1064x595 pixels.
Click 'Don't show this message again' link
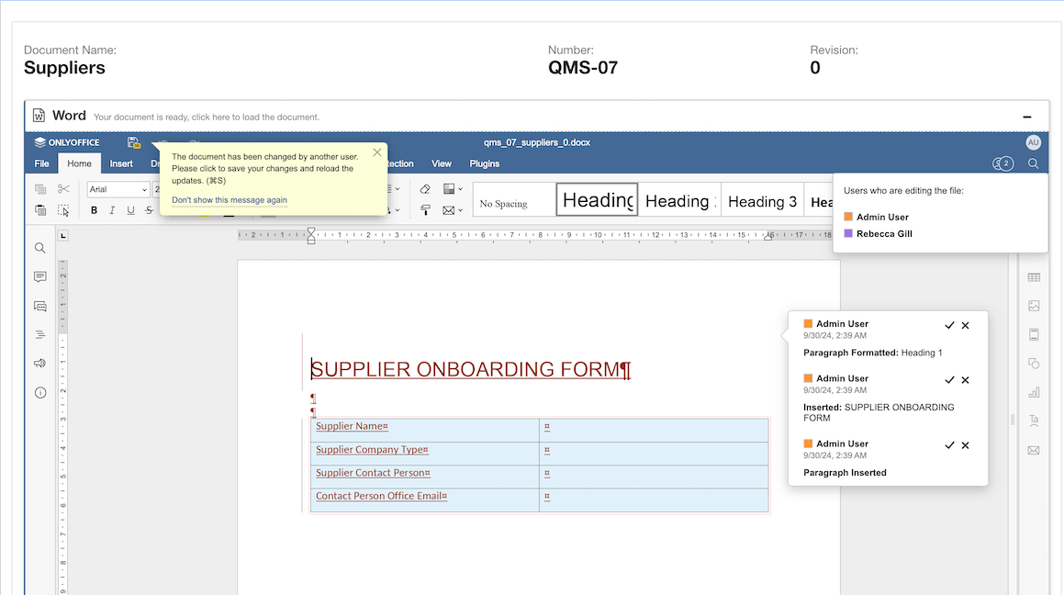point(230,200)
